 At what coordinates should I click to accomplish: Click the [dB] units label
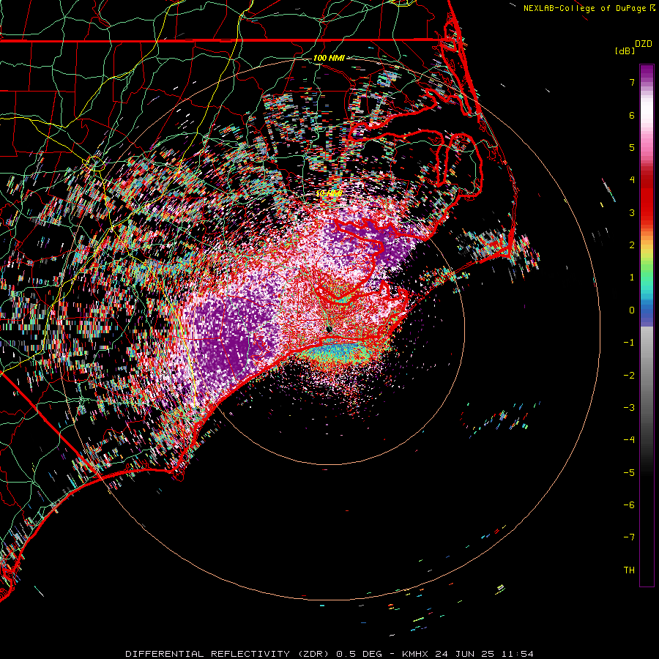625,51
